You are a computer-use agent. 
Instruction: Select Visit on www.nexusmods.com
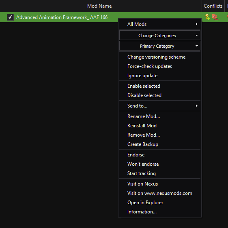[160, 193]
